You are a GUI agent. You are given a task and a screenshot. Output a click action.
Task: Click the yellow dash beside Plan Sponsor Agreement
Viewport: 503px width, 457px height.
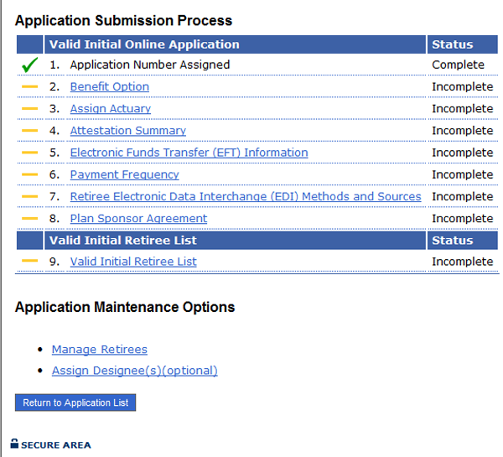[x=29, y=219]
